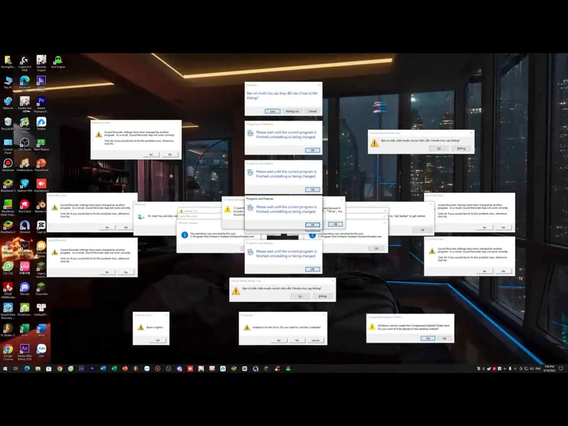
Task: Open the UniKeyNT desktop shortcut
Action: [41, 310]
